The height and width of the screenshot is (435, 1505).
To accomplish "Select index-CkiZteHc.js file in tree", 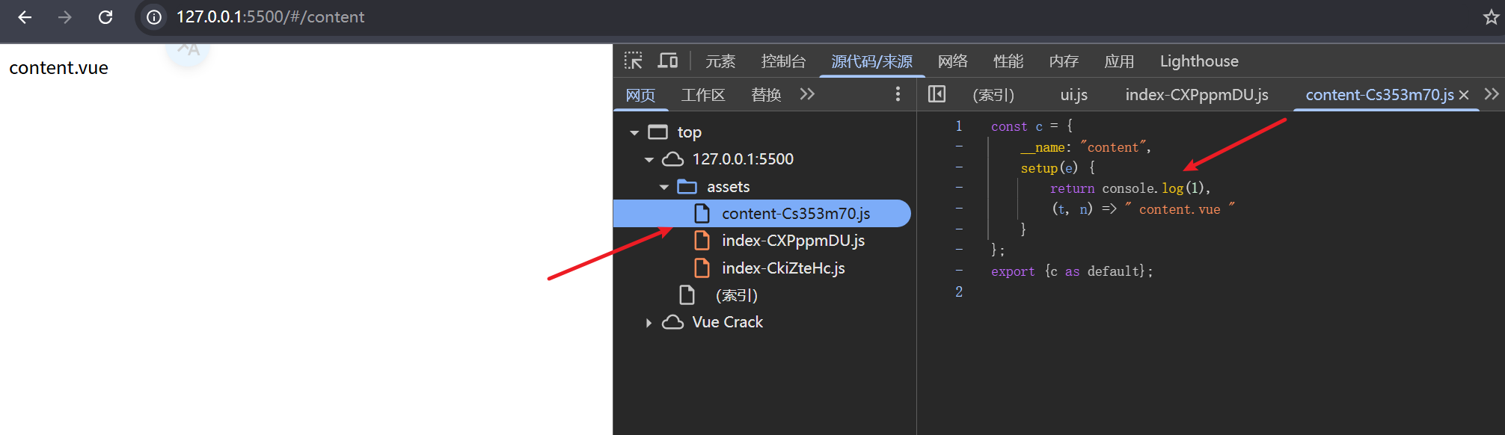I will click(x=782, y=268).
